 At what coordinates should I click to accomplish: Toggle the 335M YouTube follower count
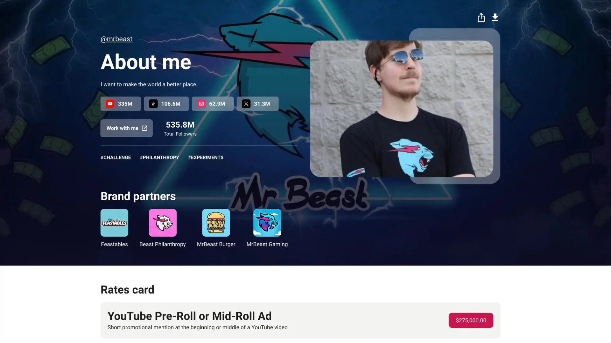click(120, 104)
